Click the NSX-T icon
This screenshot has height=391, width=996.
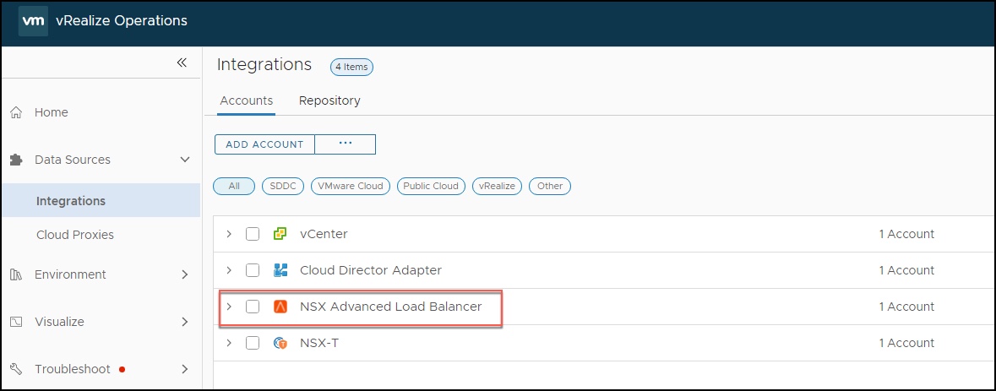point(280,343)
